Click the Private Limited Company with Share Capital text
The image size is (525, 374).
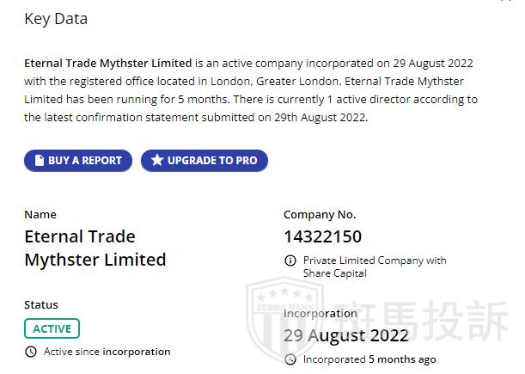pos(374,267)
